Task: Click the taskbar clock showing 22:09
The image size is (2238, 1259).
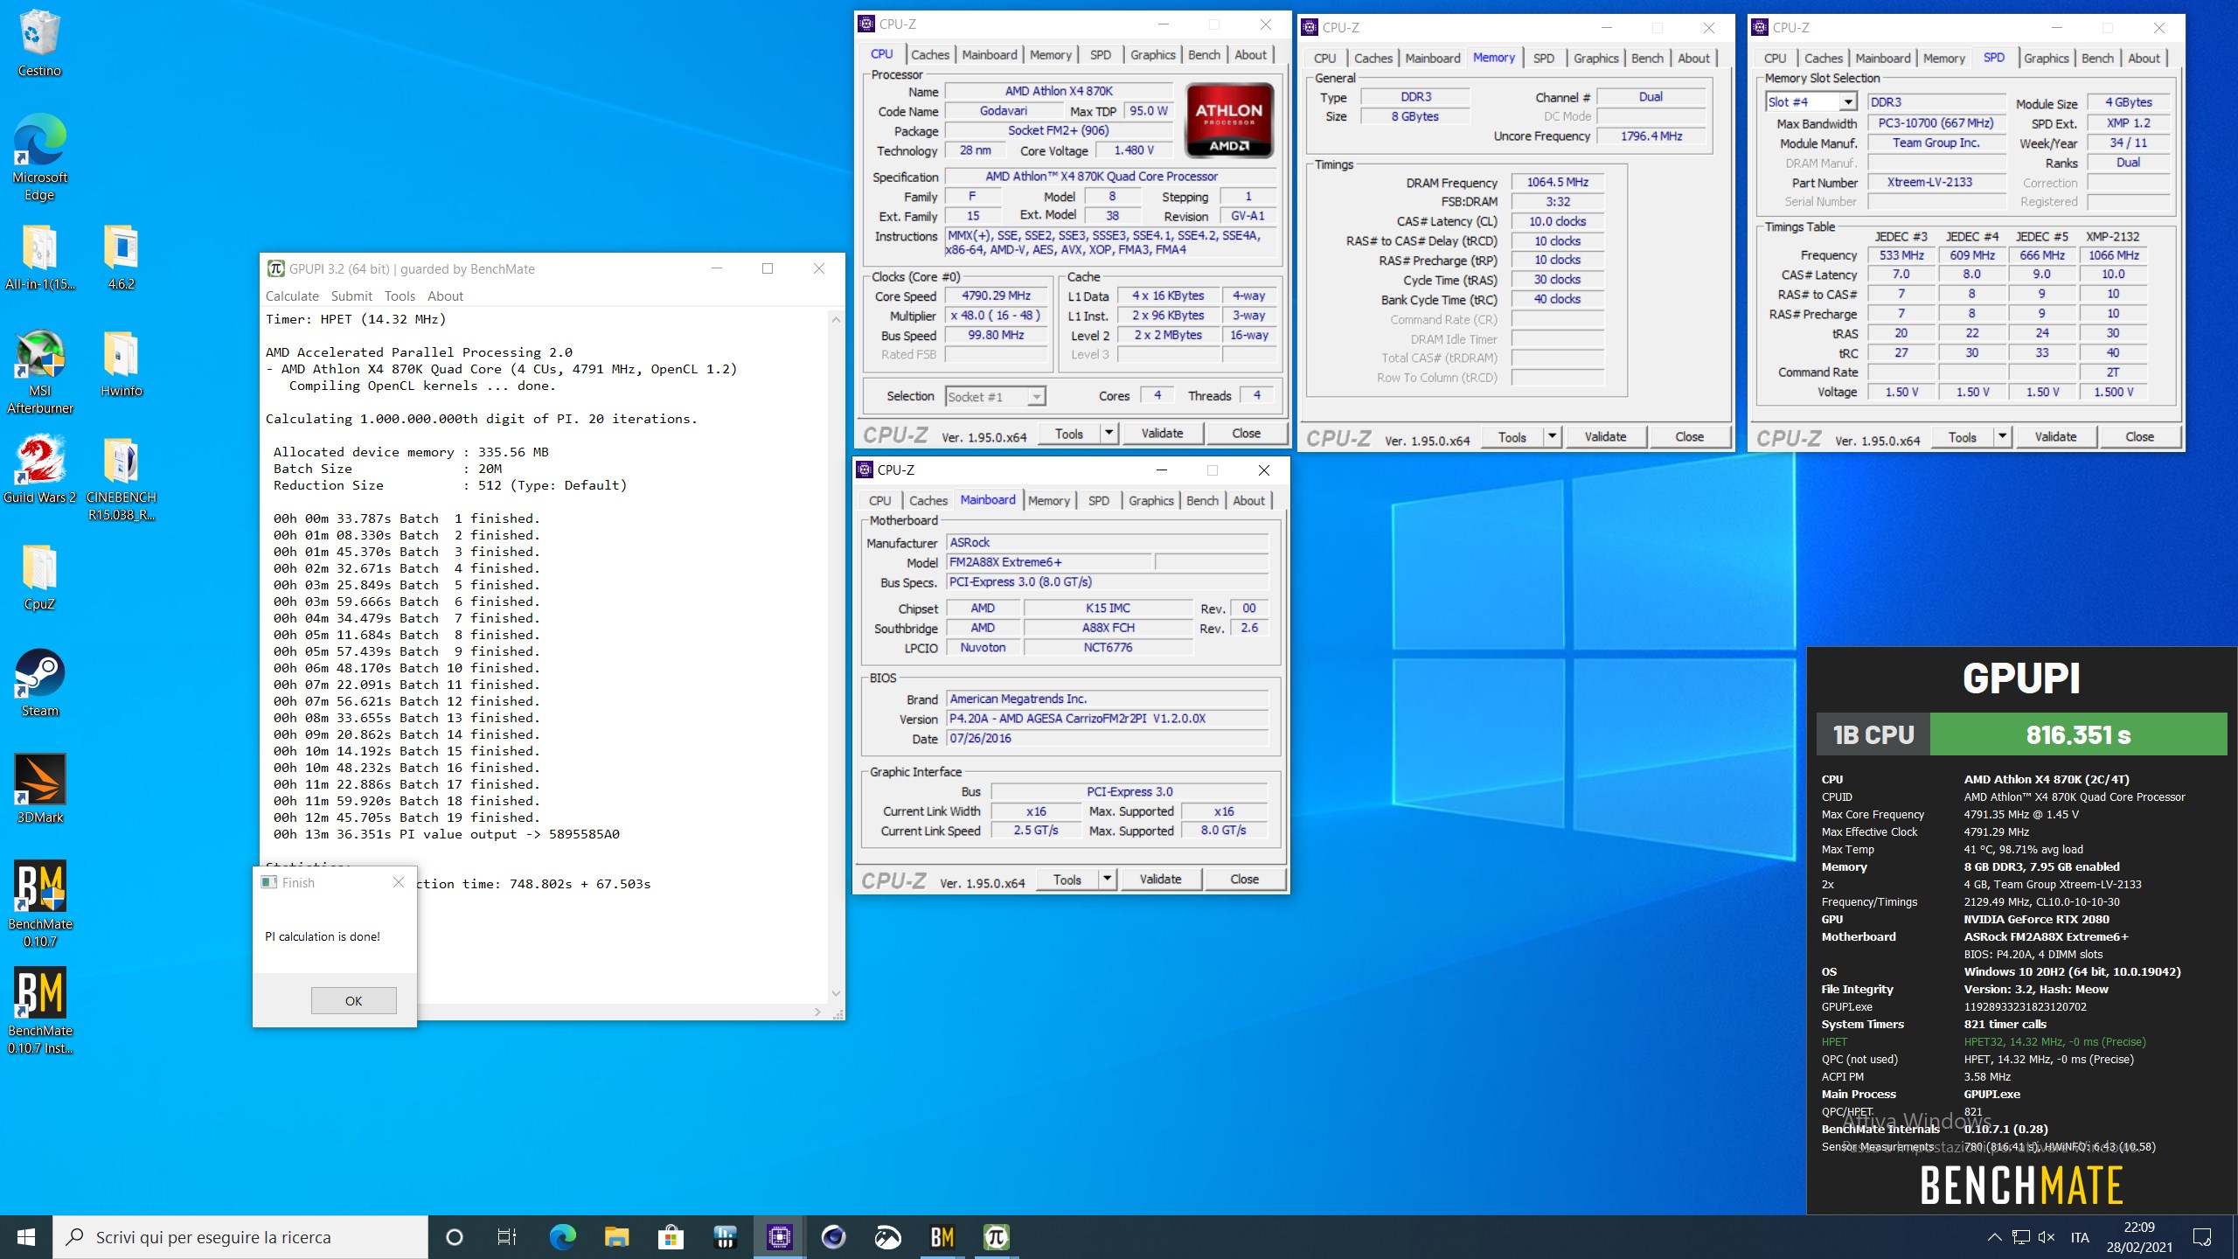Action: point(2138,1237)
